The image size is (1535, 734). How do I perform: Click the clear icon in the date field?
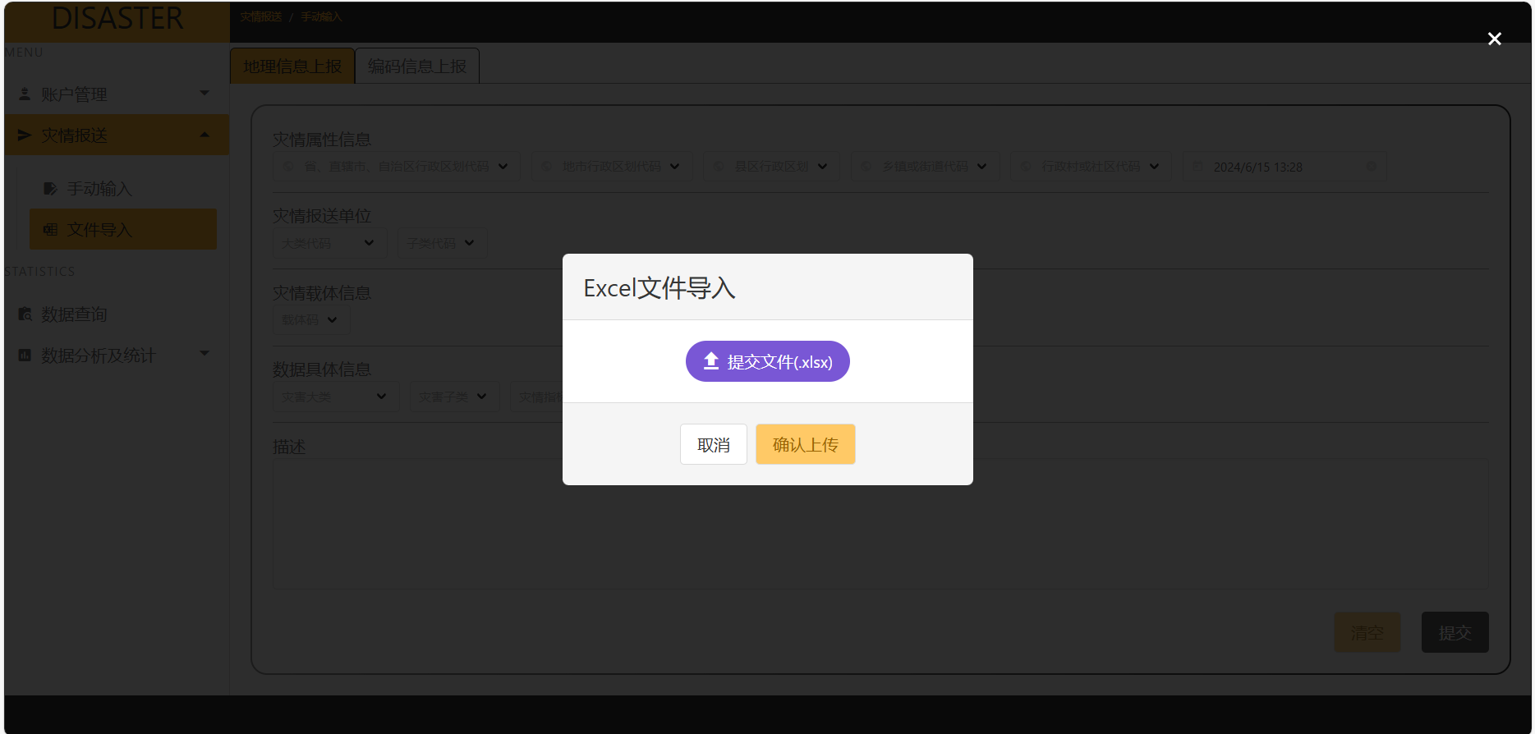[1371, 166]
